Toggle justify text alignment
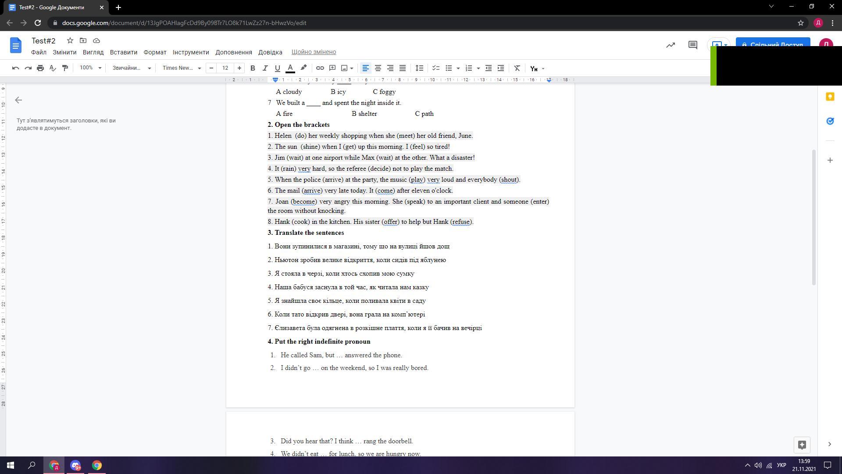This screenshot has height=474, width=842. click(402, 68)
